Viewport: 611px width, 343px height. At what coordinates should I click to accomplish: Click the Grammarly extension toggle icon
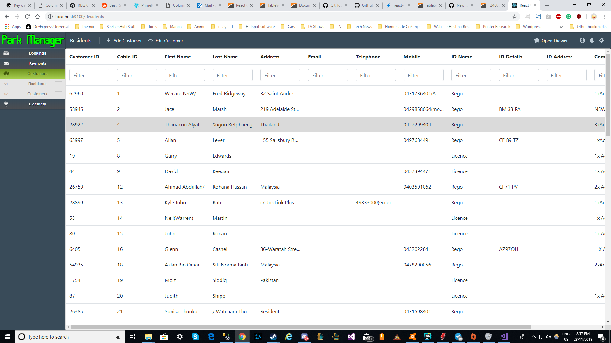click(x=569, y=17)
